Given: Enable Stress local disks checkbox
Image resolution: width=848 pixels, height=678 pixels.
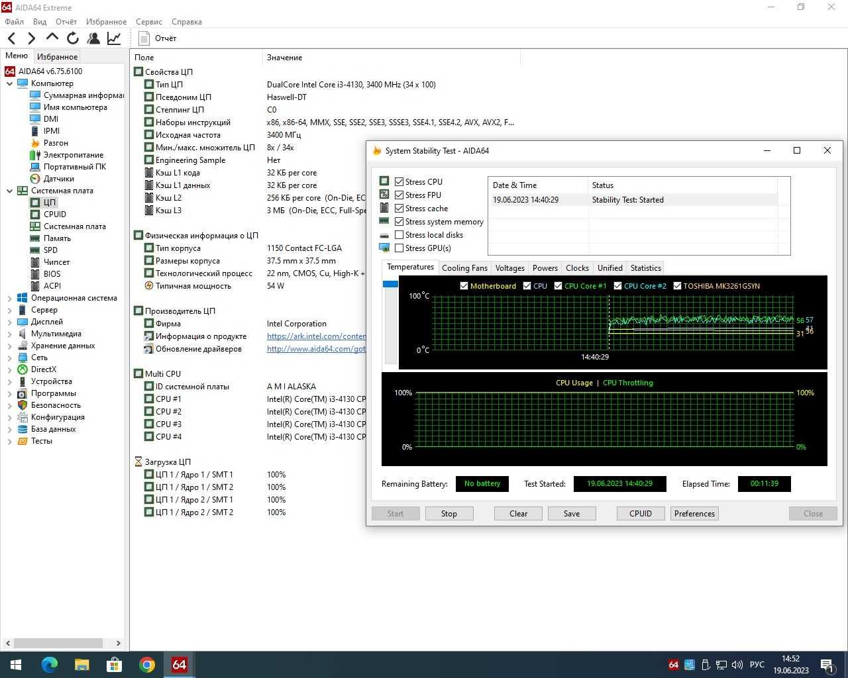Looking at the screenshot, I should [x=399, y=234].
